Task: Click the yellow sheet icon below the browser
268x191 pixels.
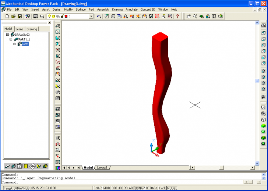Action: [x=26, y=166]
